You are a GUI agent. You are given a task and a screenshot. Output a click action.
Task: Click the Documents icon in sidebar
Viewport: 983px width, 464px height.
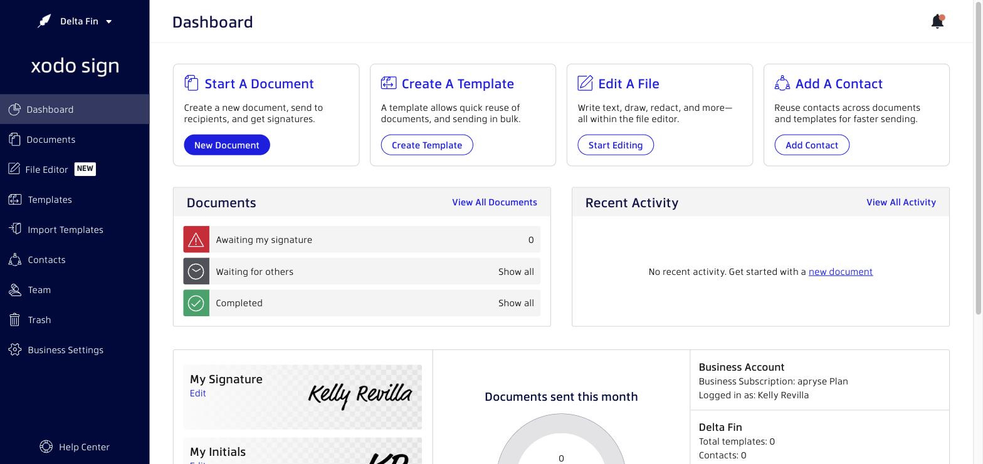click(15, 140)
